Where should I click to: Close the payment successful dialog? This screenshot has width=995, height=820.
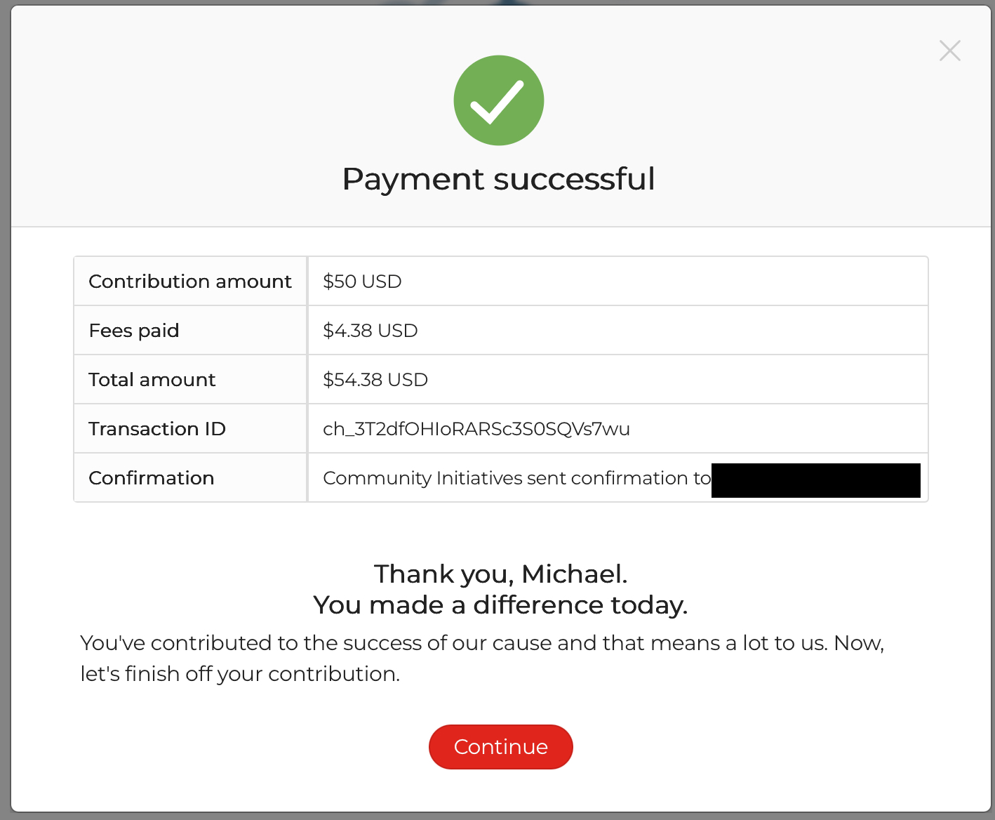coord(949,51)
